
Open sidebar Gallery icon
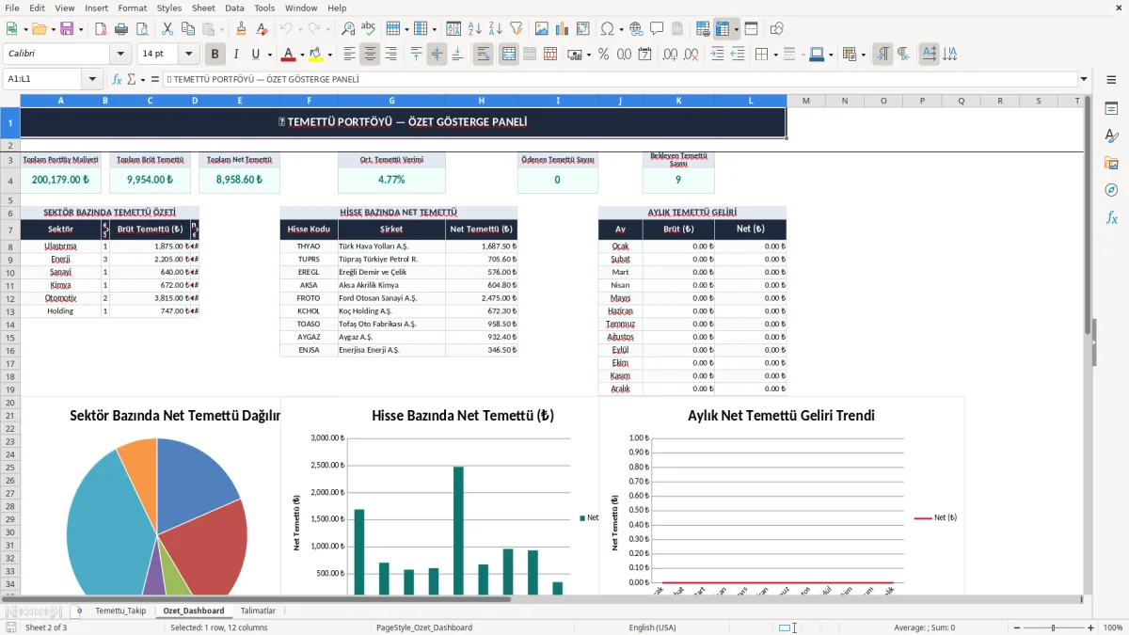(1111, 163)
